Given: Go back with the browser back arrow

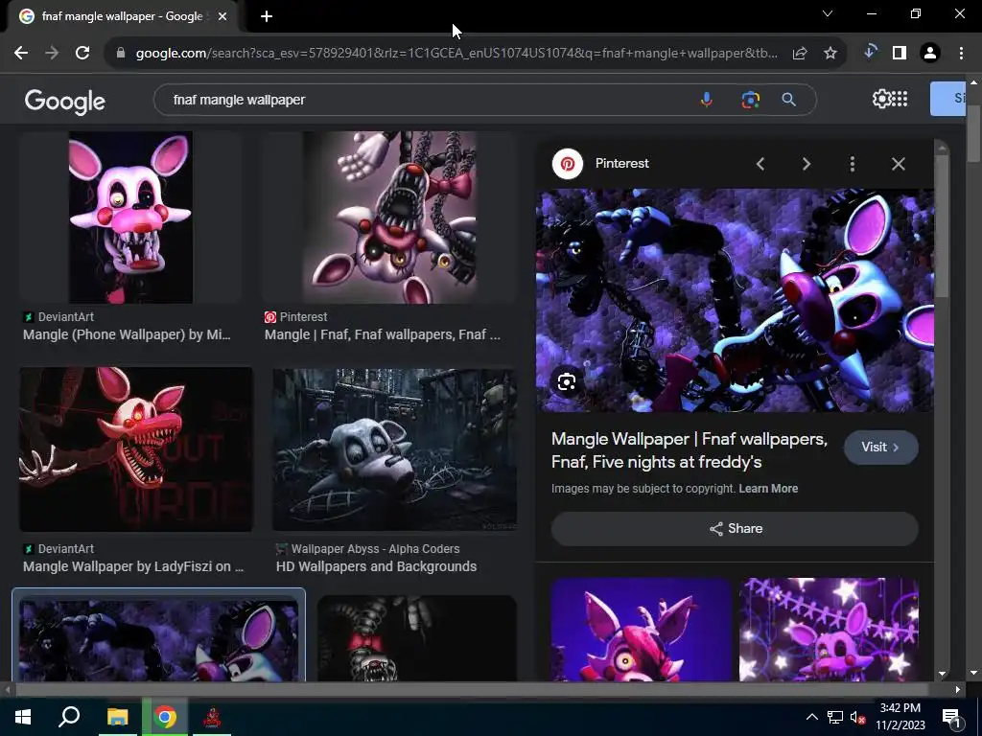Looking at the screenshot, I should click(x=21, y=54).
